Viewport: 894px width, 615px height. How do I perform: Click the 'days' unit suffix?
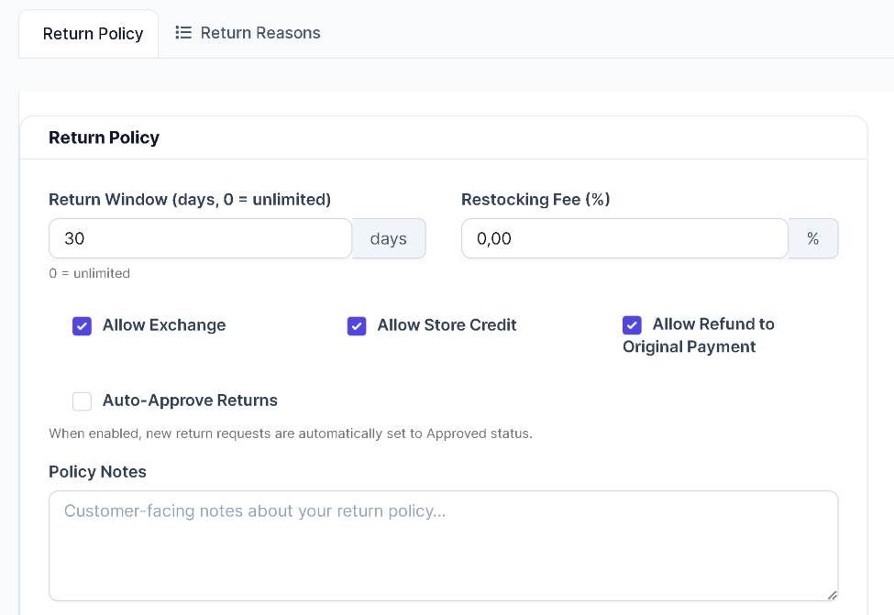point(388,238)
